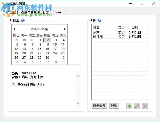Select November 15 in the calendar
Viewport: 160px width, 122px height.
[39, 49]
